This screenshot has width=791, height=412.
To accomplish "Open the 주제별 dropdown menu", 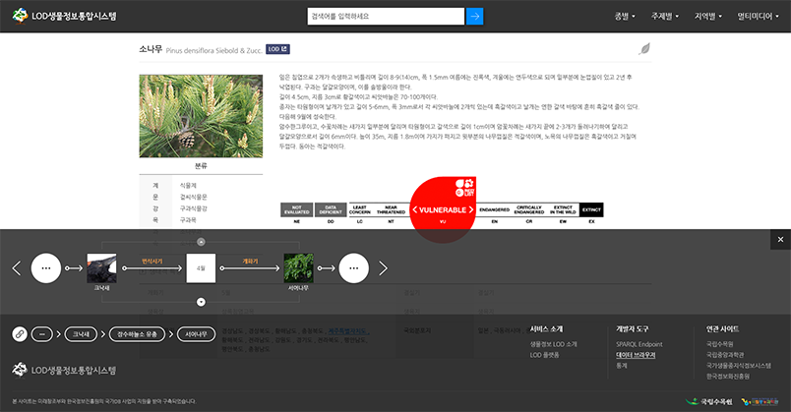I will point(665,16).
